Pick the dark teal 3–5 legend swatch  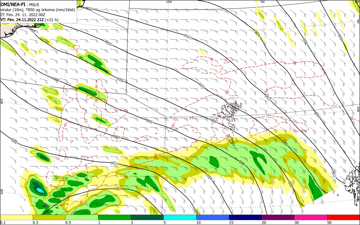pos(147,217)
